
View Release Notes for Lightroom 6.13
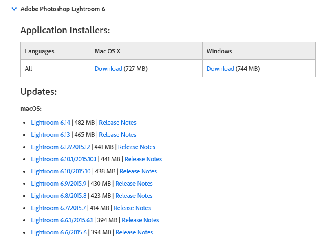coord(117,135)
